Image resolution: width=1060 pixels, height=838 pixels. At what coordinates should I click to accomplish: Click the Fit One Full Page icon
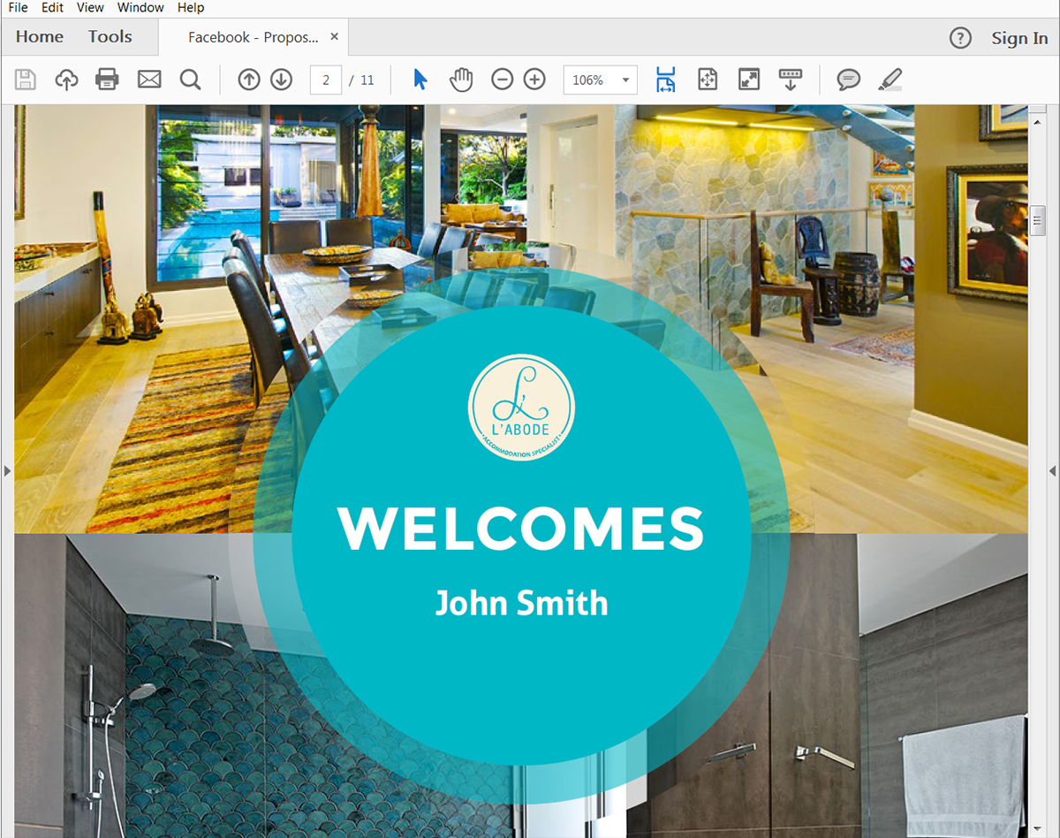point(708,80)
